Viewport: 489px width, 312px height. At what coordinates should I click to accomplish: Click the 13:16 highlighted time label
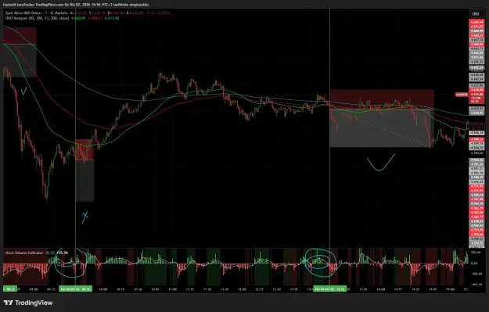tap(329, 289)
